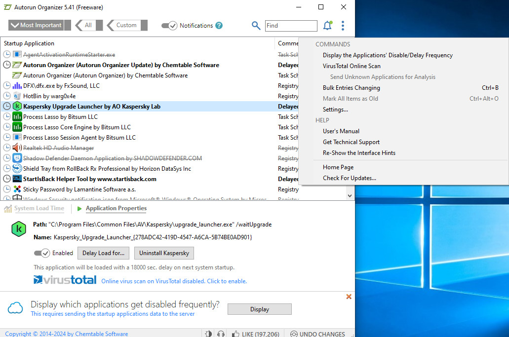Image resolution: width=509 pixels, height=337 pixels.
Task: Open Home Page from the menu
Action: [338, 167]
